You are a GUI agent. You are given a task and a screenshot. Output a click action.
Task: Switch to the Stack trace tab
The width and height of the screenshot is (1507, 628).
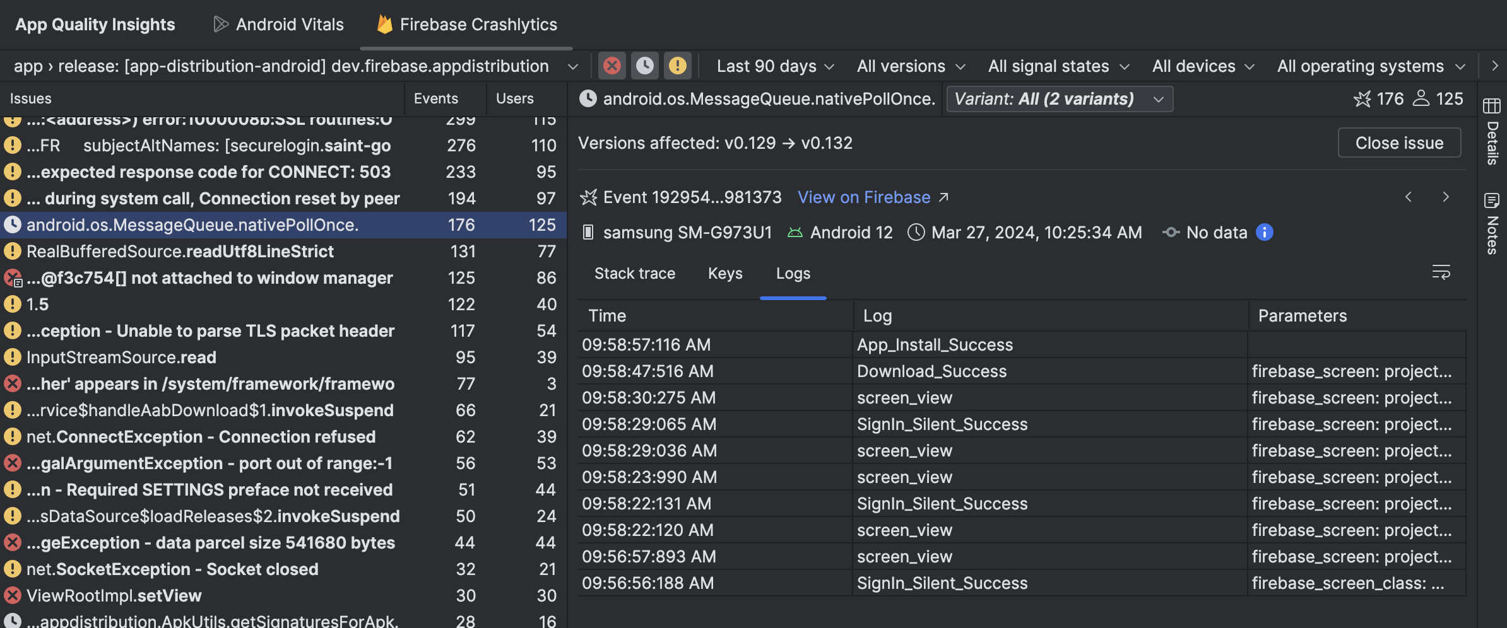[635, 273]
